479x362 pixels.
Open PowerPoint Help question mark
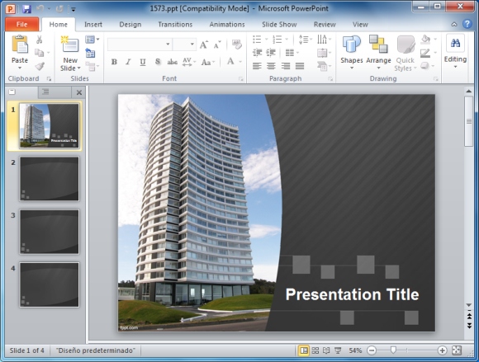[x=467, y=24]
